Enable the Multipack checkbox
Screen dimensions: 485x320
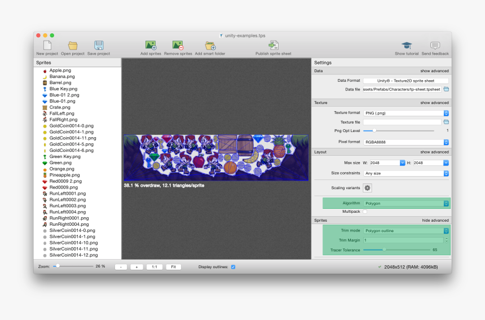365,212
